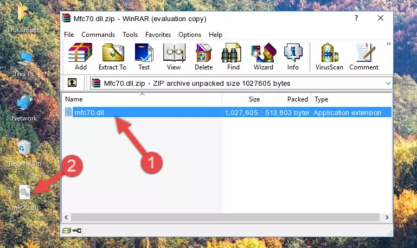Click the horizontal scrollbar left arrow

66,217
